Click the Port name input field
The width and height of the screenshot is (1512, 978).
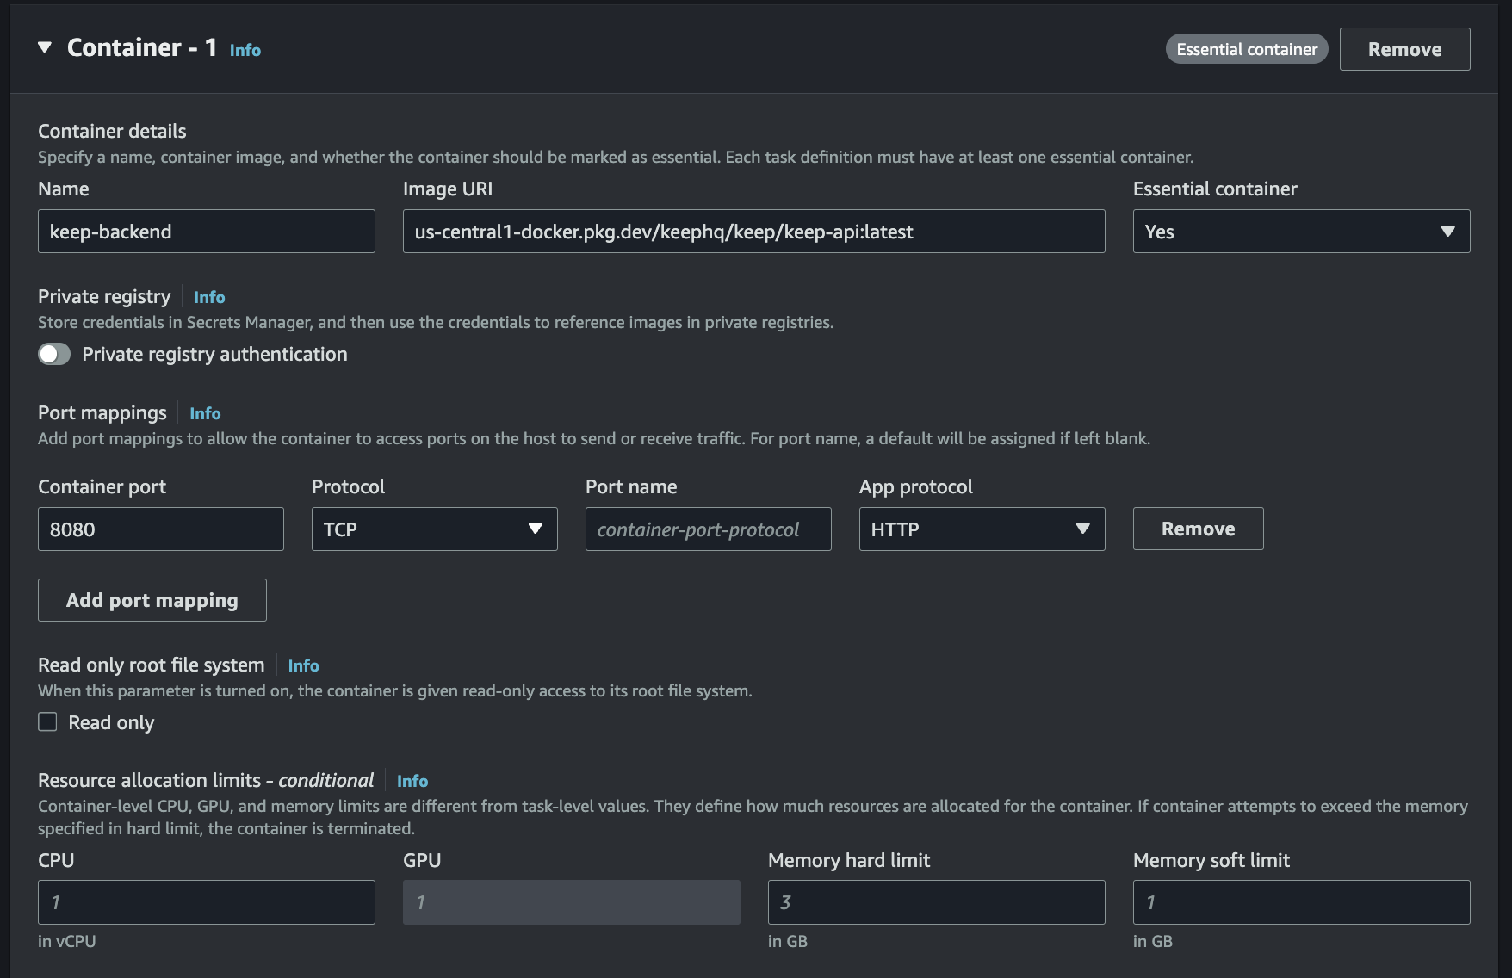click(708, 529)
